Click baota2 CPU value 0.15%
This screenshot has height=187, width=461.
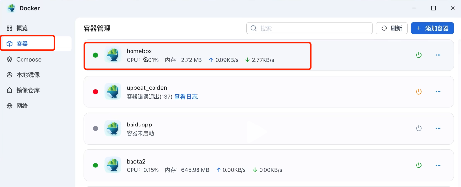click(151, 170)
